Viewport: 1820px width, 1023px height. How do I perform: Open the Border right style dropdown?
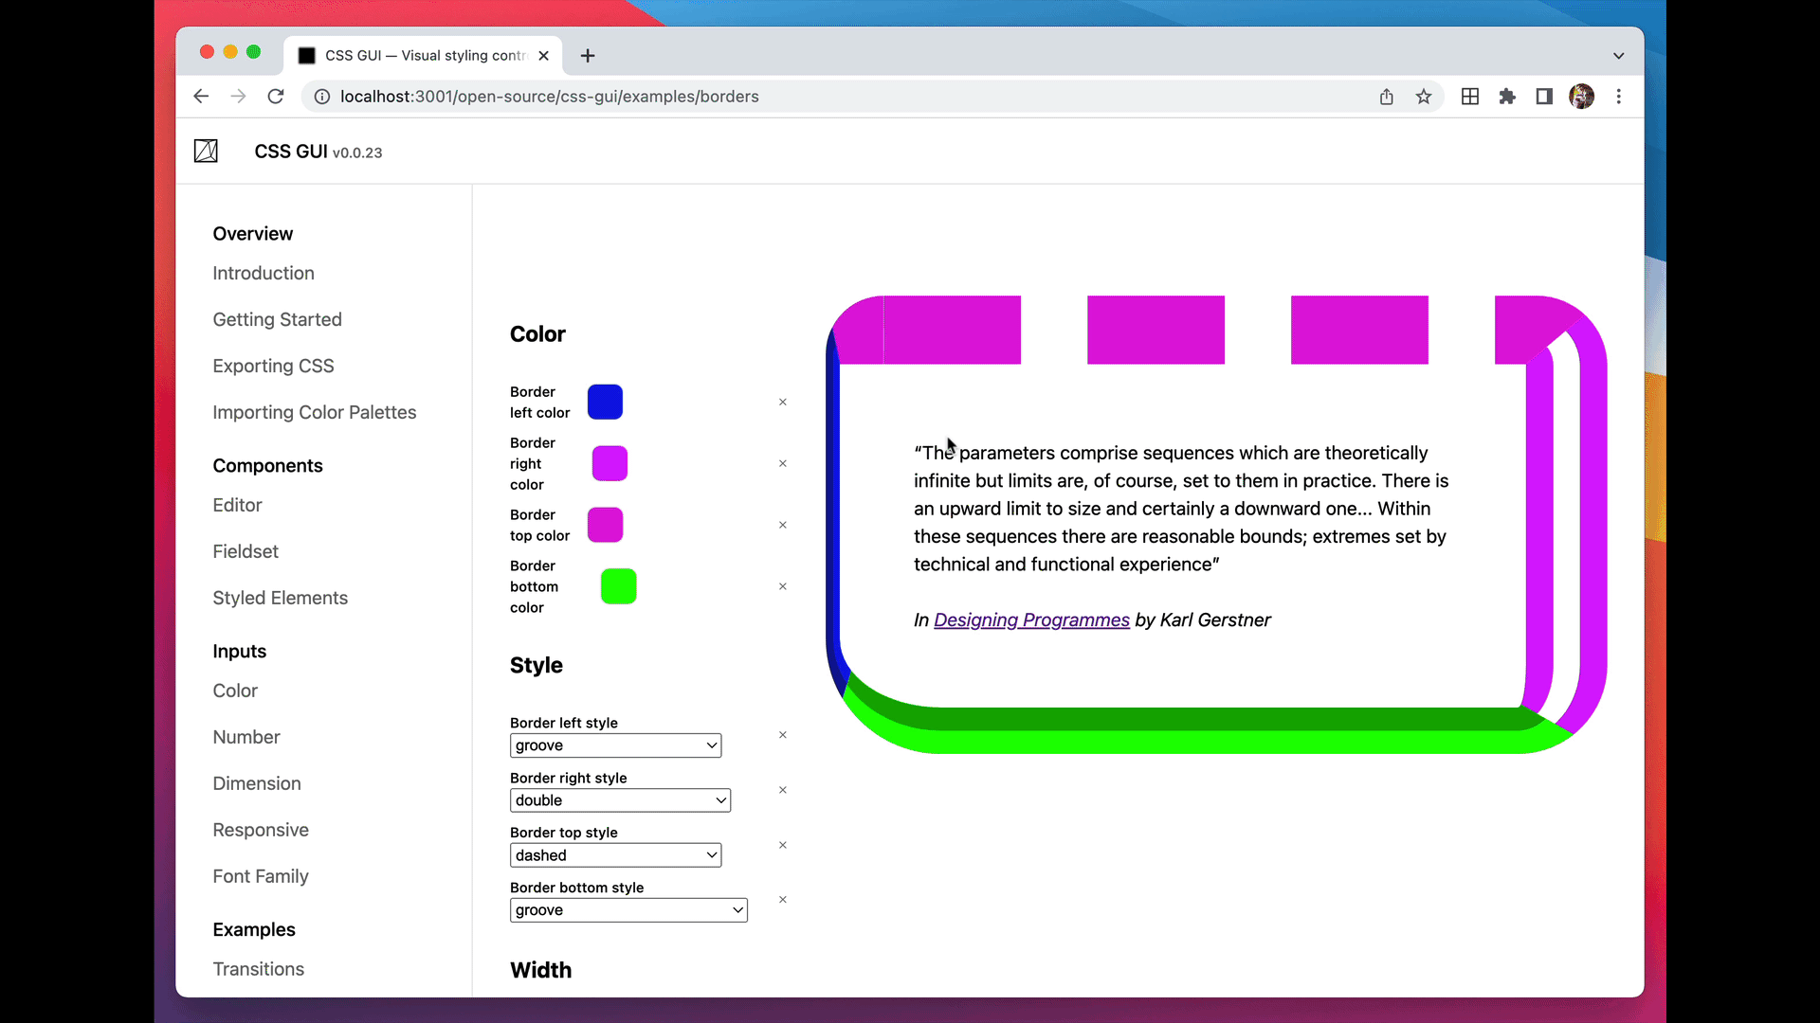click(x=620, y=800)
